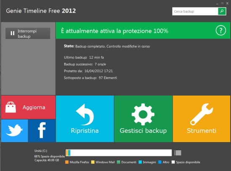Click the blue Altro legend swatch
Screen dimensions: 231x171
[x=160, y=162]
